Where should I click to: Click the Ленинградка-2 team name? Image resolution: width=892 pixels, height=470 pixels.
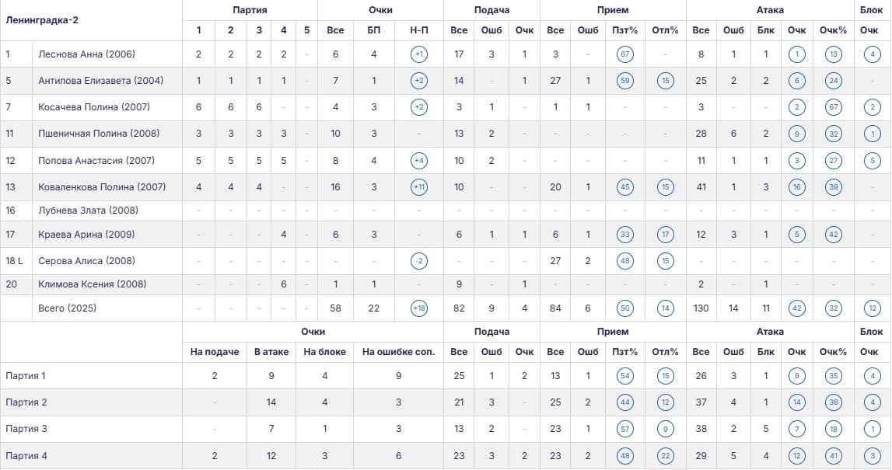(42, 20)
